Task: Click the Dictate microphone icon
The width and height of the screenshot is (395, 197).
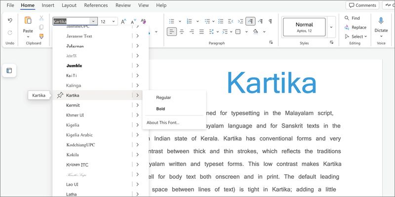Action: [x=381, y=21]
